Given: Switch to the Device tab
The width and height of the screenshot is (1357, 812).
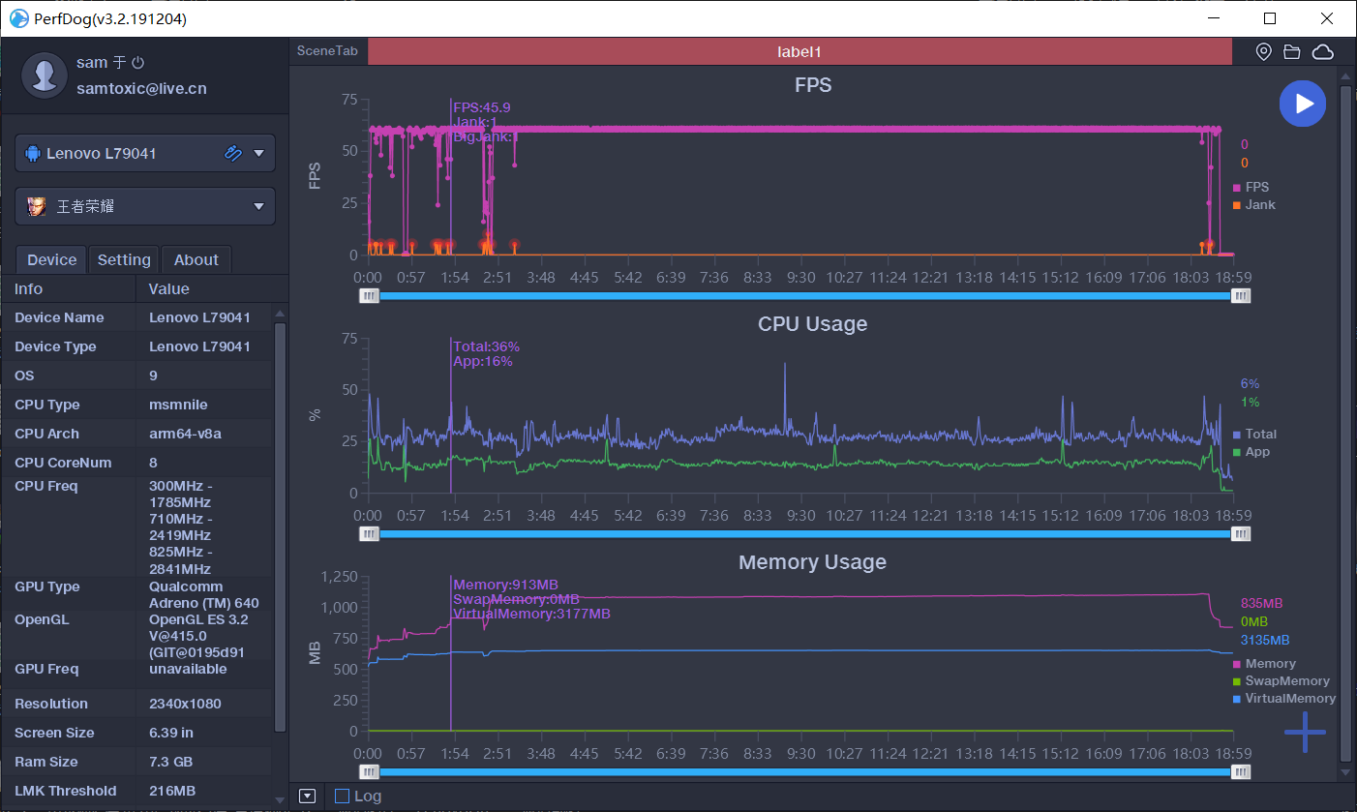Looking at the screenshot, I should (51, 259).
